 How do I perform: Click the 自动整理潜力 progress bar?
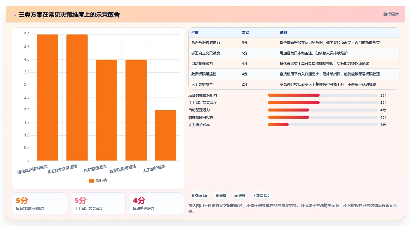coord(323,110)
